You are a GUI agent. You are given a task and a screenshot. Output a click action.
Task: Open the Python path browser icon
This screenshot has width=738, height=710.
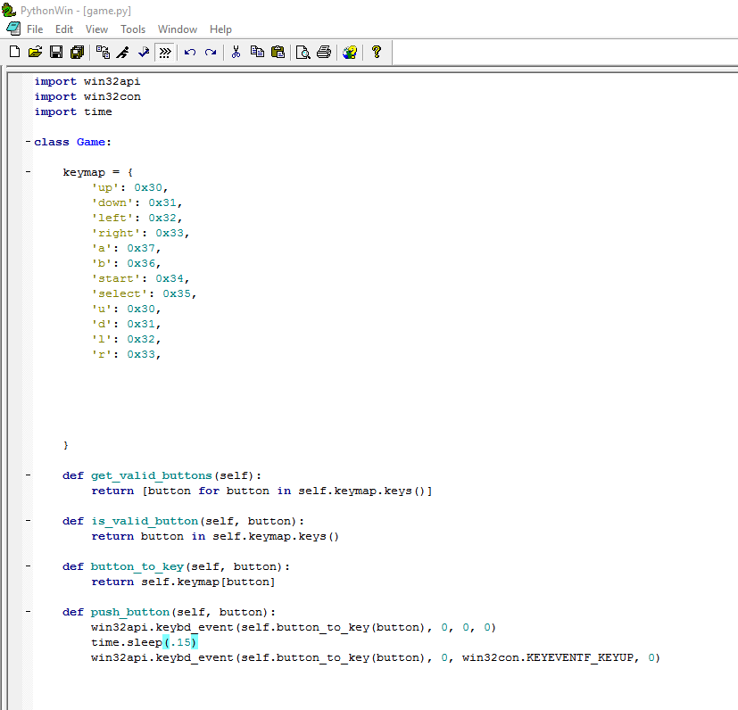pos(104,52)
